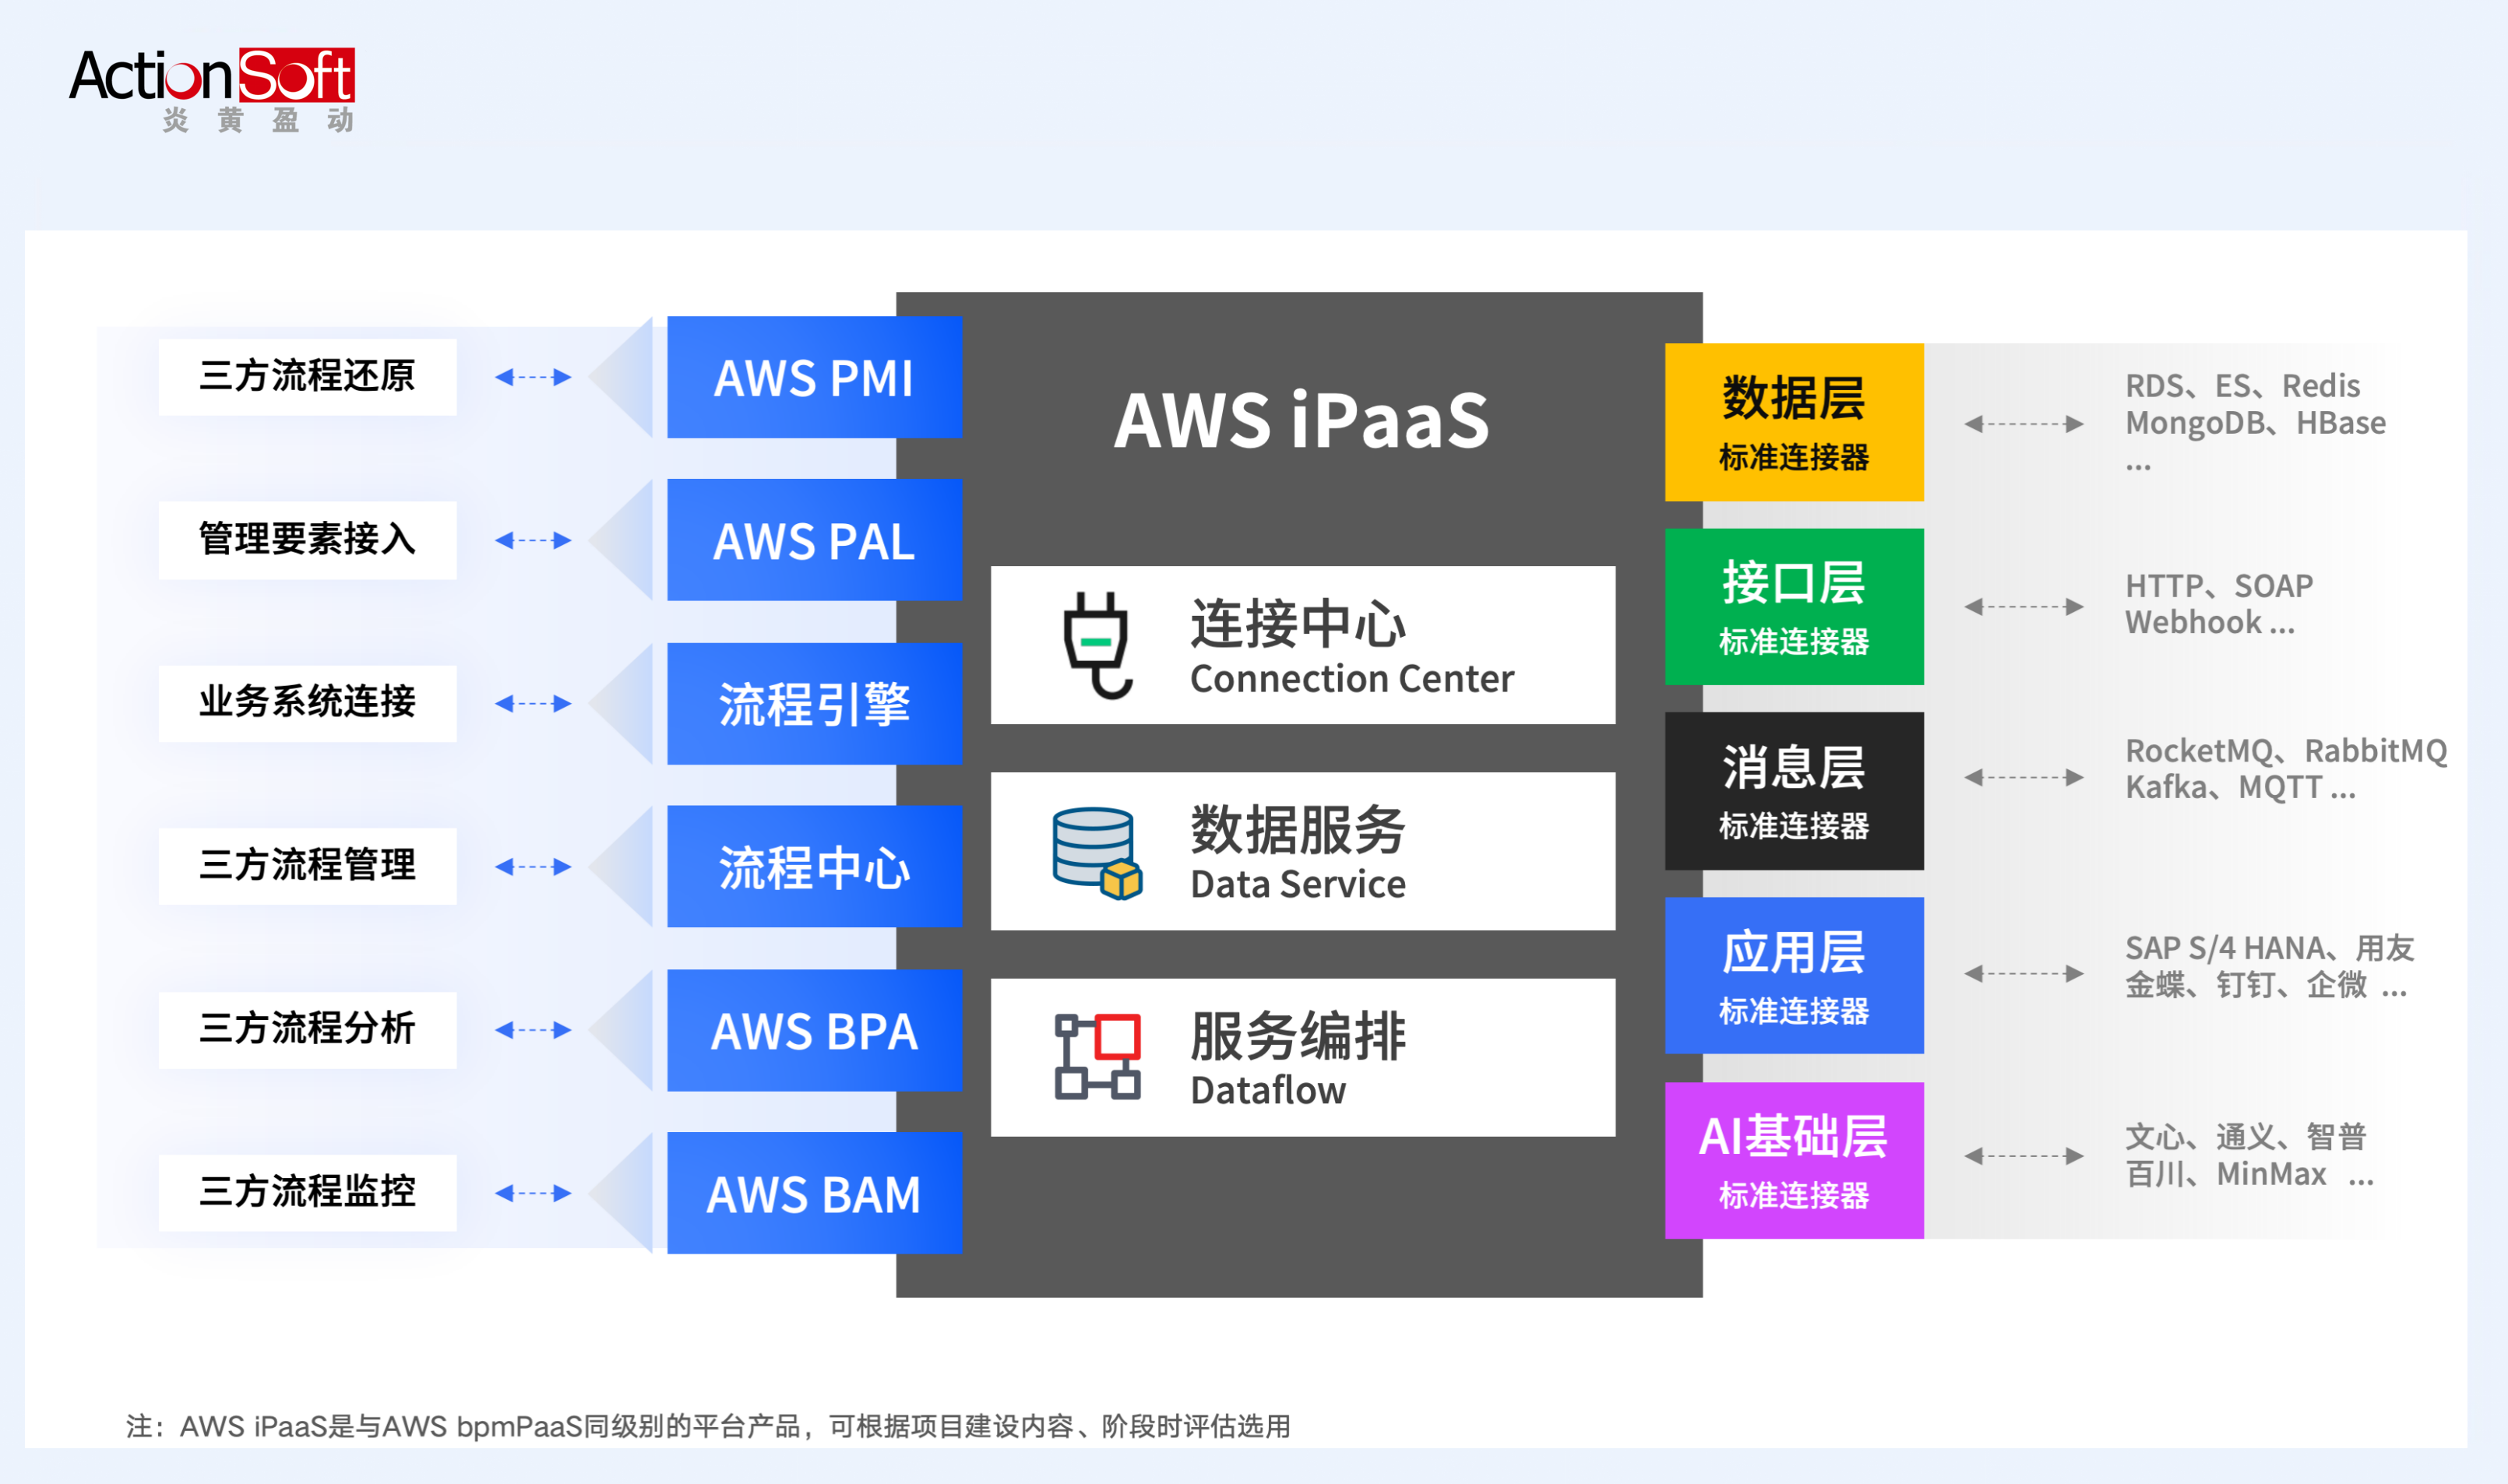Click the Dataflow workflow diagram icon
Image resolution: width=2508 pixels, height=1484 pixels.
(x=1097, y=1057)
